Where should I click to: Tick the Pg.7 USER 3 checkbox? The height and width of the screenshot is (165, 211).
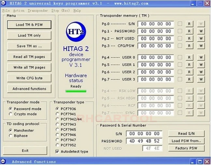180,79
